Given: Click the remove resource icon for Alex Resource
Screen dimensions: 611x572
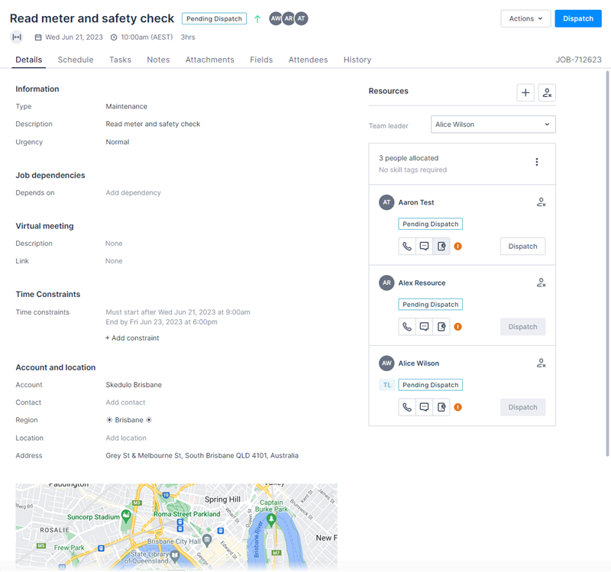Looking at the screenshot, I should [541, 283].
